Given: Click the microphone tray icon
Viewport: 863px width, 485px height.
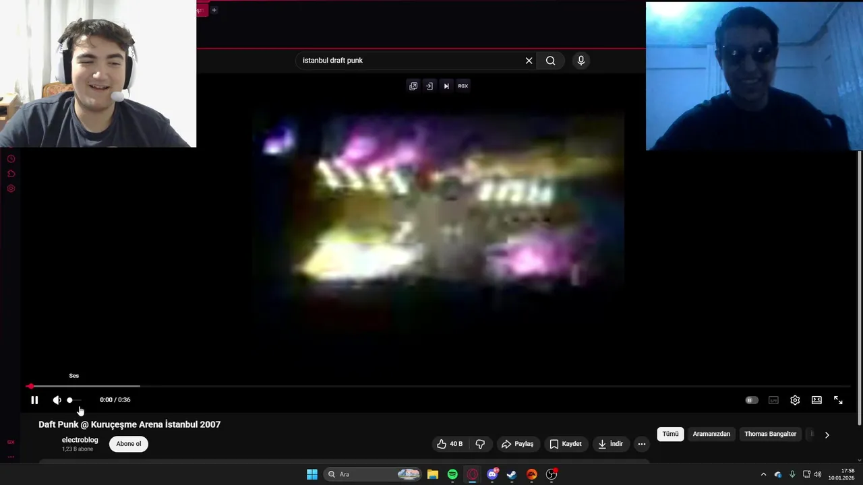Looking at the screenshot, I should coord(792,474).
